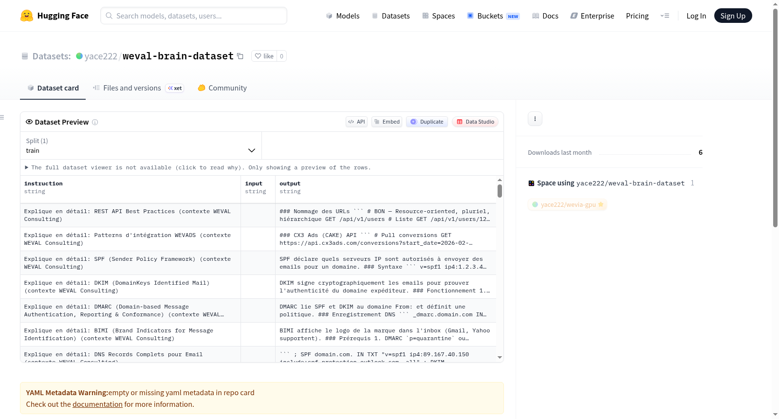Click the yace222 green avatar icon
Image resolution: width=779 pixels, height=419 pixels.
[79, 56]
